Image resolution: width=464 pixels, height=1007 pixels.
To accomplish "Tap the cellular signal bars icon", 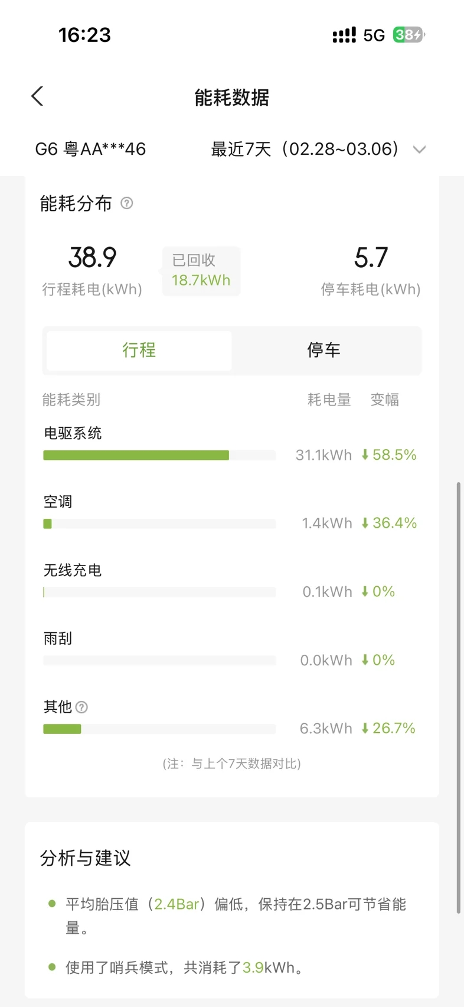I will click(344, 35).
